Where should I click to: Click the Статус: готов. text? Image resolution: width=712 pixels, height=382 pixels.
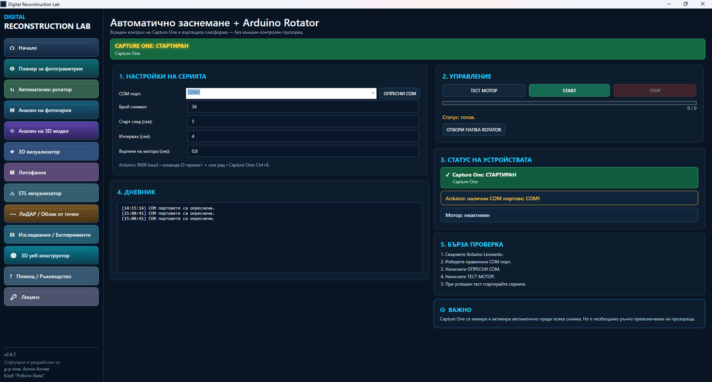459,117
